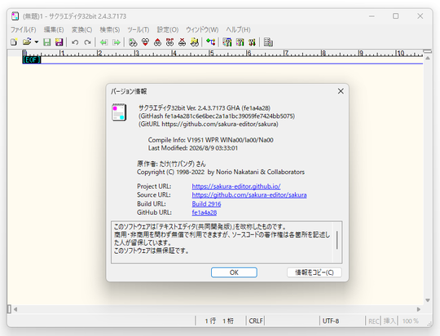This screenshot has height=336, width=440.
Task: Save the file with green floppy icon
Action: point(47,42)
